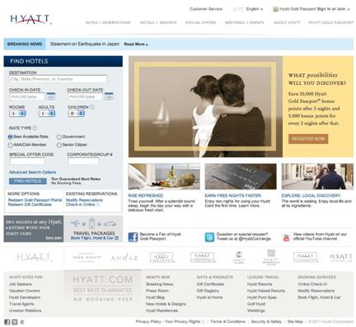356x327 pixels.
Task: Select the Government rate radio button
Action: (x=59, y=137)
